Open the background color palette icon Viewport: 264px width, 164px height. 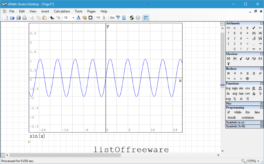tap(84, 18)
